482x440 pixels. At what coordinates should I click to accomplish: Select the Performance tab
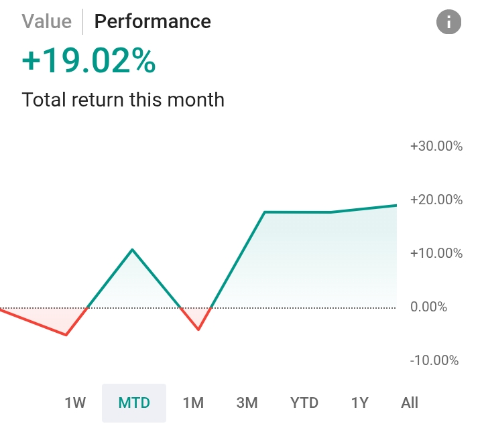click(x=152, y=21)
